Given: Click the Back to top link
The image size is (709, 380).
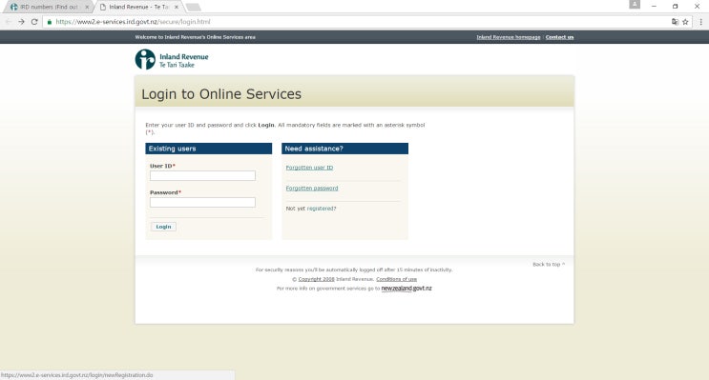Looking at the screenshot, I should [549, 264].
